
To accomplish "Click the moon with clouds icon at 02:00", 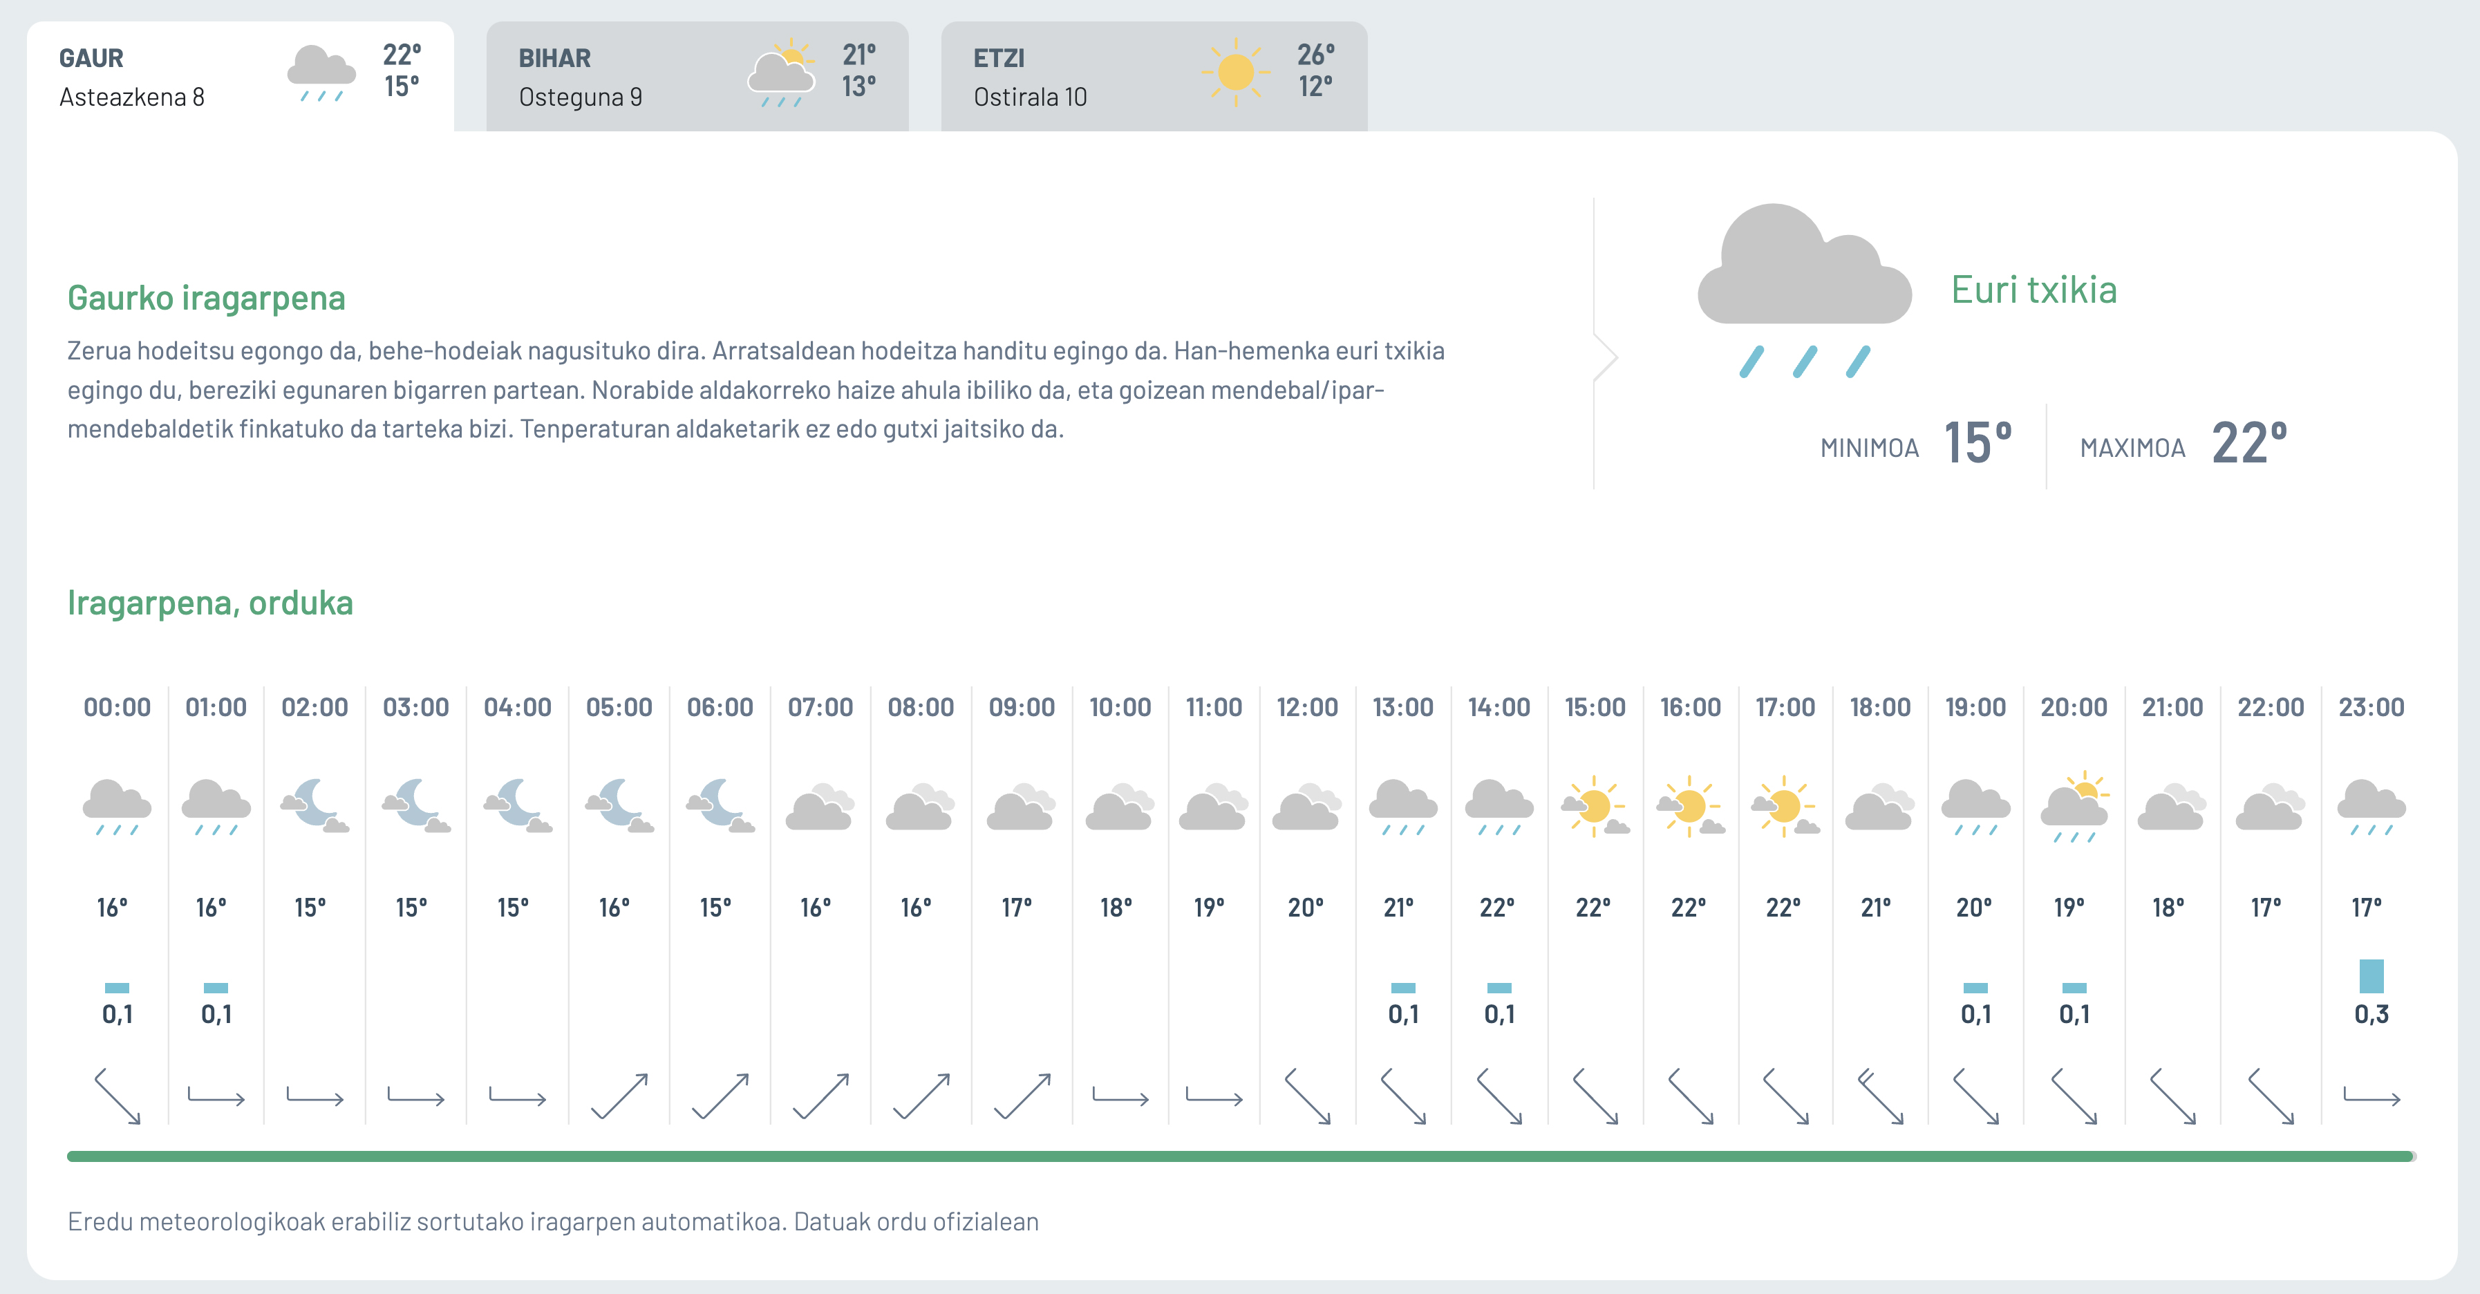I will pyautogui.click(x=314, y=806).
